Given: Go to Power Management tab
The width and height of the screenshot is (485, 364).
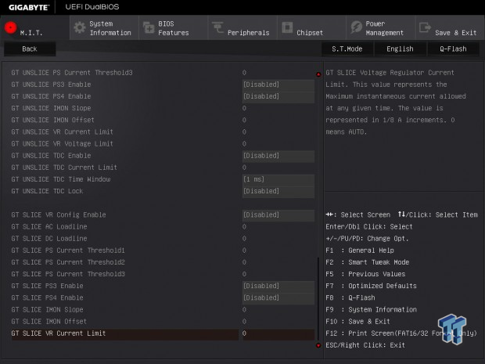Looking at the screenshot, I should click(x=381, y=28).
